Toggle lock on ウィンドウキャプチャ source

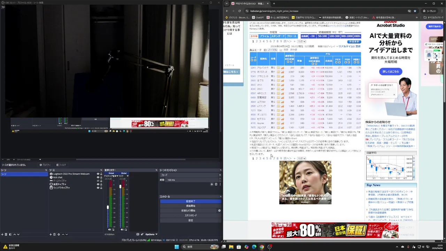pyautogui.click(x=101, y=188)
